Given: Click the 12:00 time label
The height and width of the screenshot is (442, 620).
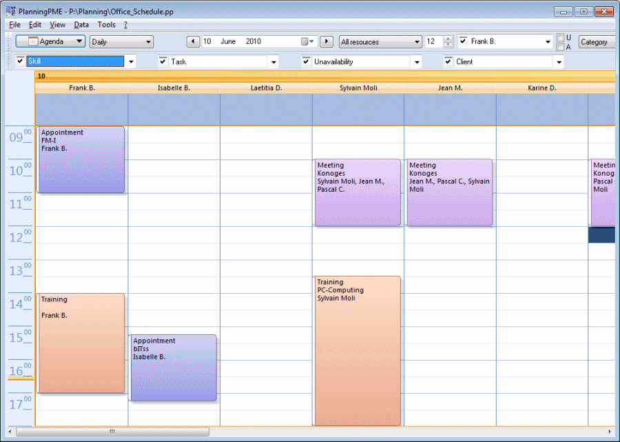Looking at the screenshot, I should click(20, 237).
